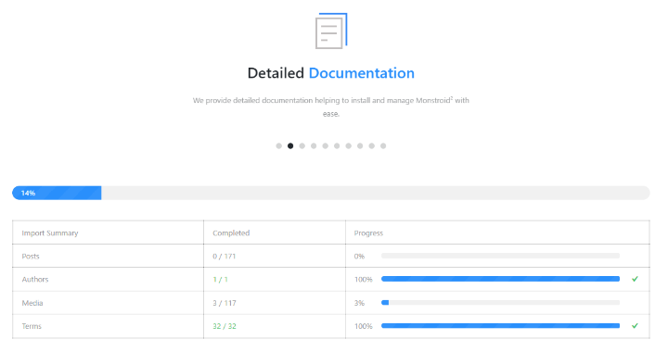668x352 pixels.
Task: Click the Import Summary column header
Action: click(50, 233)
